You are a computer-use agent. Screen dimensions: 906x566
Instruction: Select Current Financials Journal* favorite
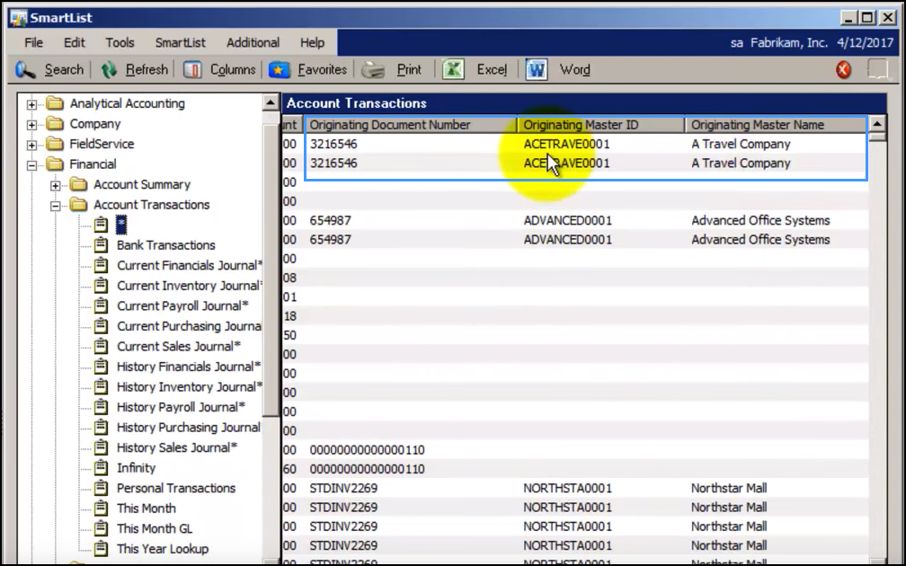pos(190,265)
